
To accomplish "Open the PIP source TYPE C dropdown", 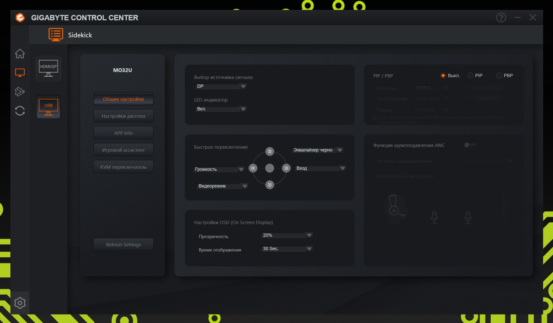I will (431, 88).
